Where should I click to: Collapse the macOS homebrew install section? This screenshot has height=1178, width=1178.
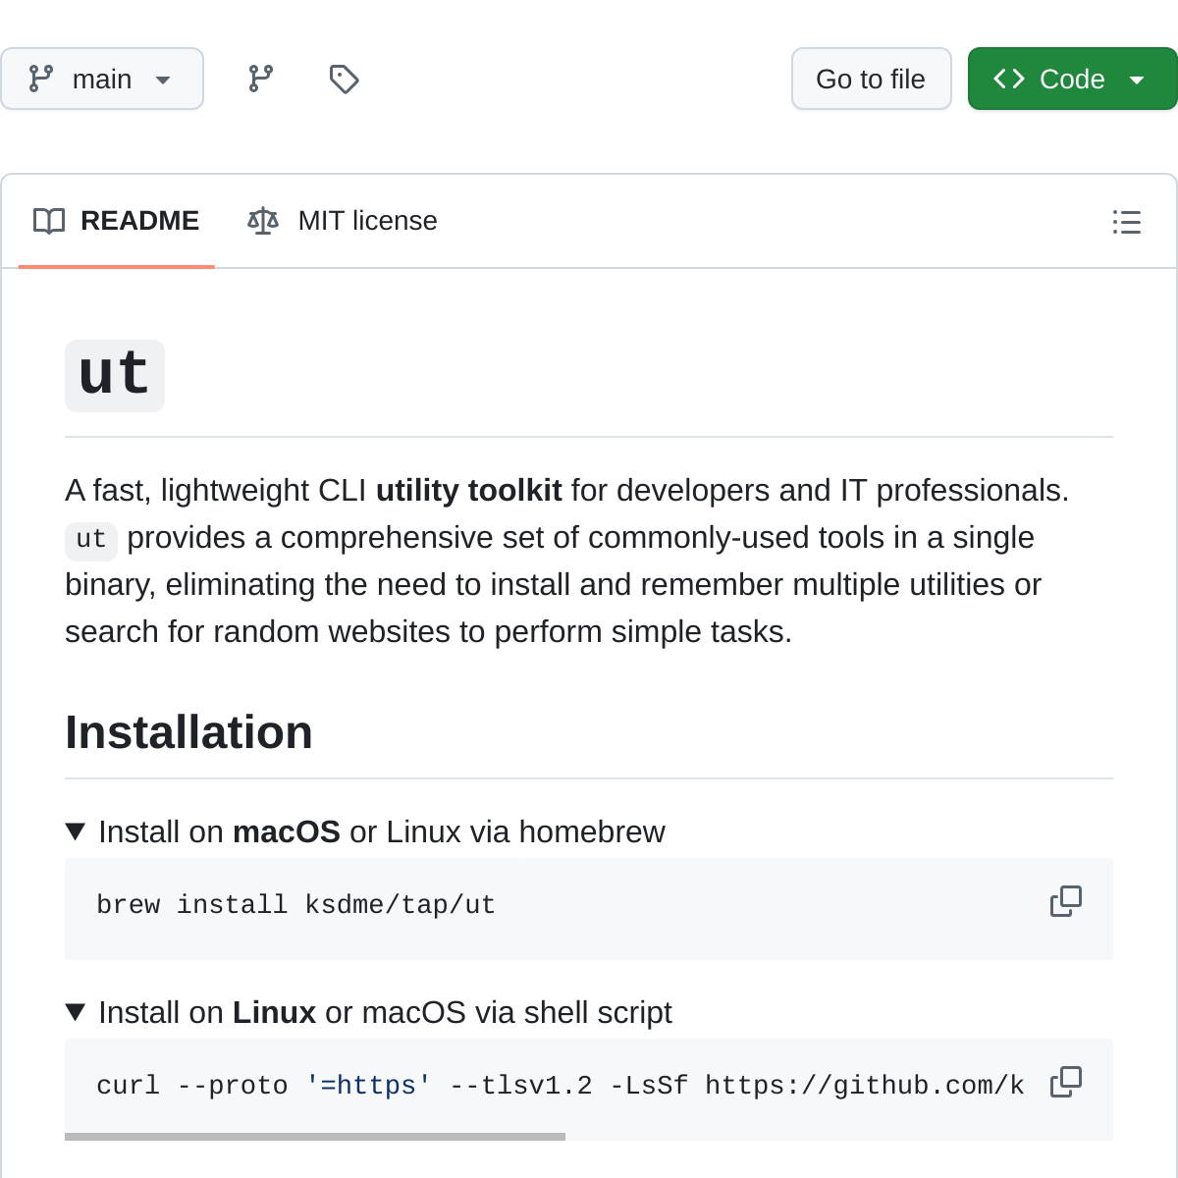click(x=76, y=831)
